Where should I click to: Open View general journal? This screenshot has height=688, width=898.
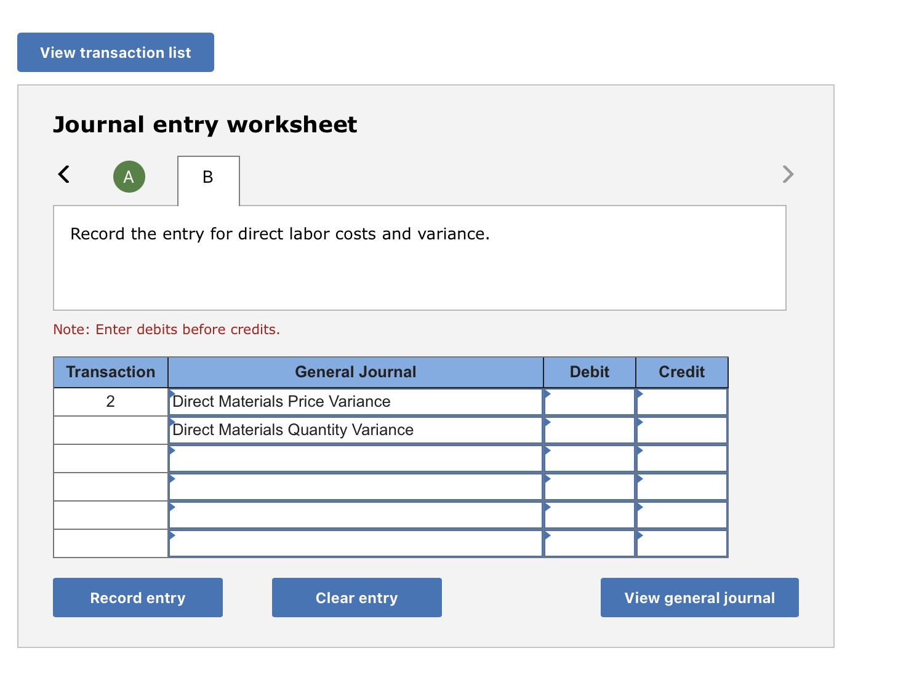700,598
